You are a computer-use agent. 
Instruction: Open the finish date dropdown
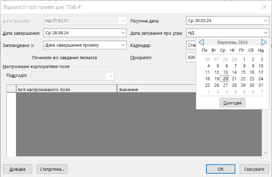tap(123, 33)
